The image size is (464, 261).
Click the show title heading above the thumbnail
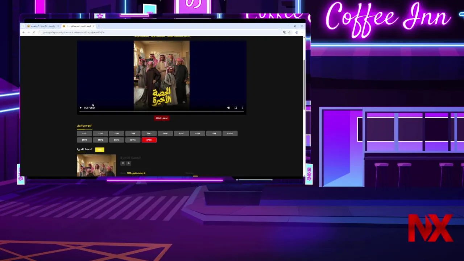click(84, 149)
